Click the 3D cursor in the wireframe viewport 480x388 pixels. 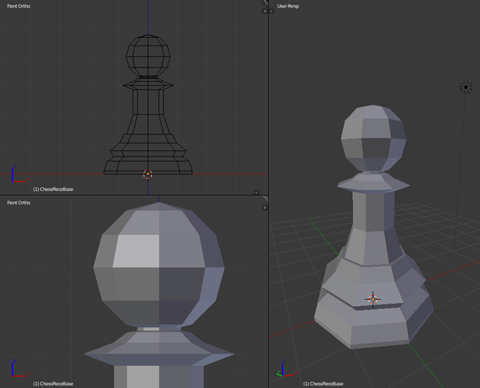[x=148, y=175]
